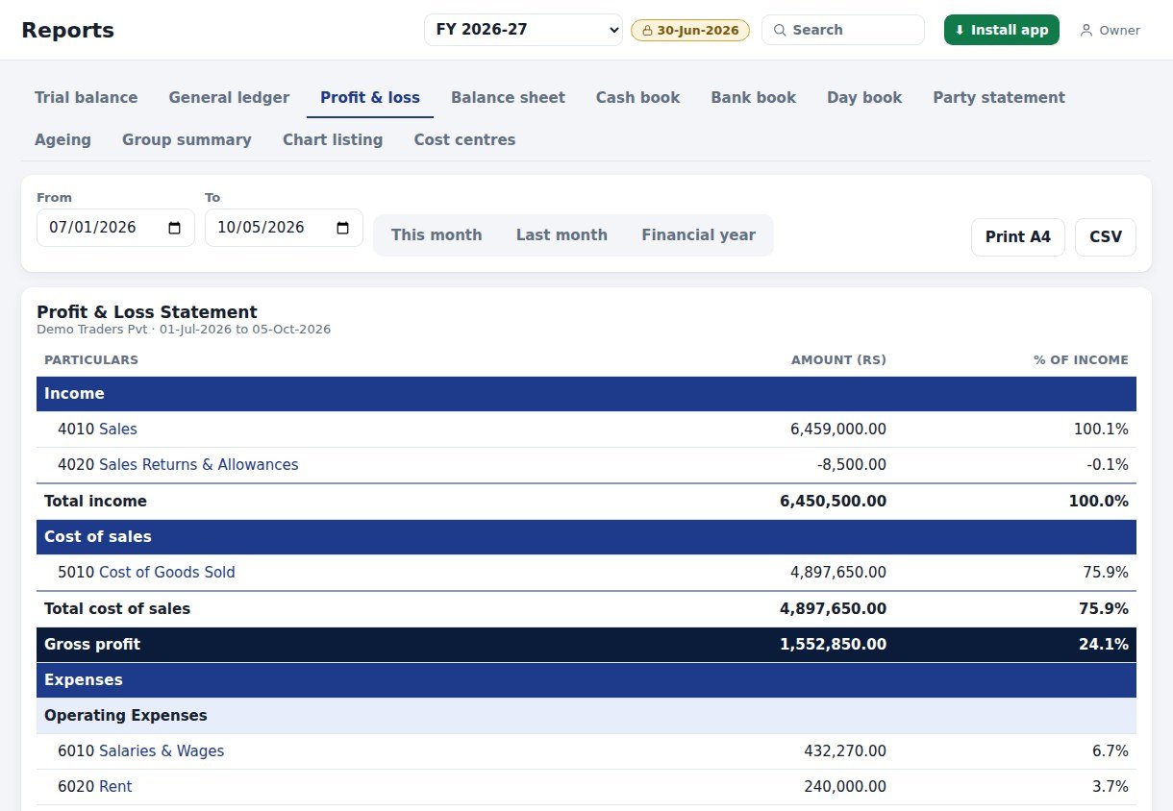1173x811 pixels.
Task: Export the report as CSV
Action: point(1106,236)
